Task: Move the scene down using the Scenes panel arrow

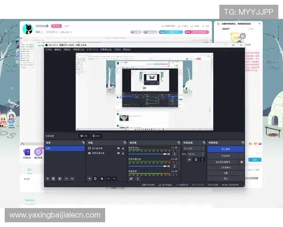Action: (72, 179)
